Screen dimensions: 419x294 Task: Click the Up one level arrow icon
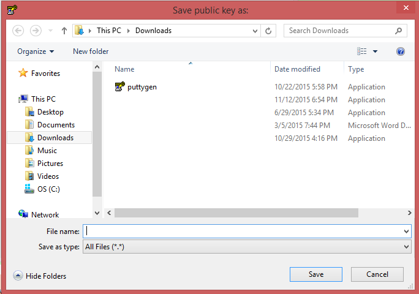64,31
